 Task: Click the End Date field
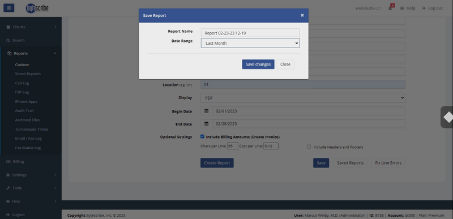tap(309, 124)
